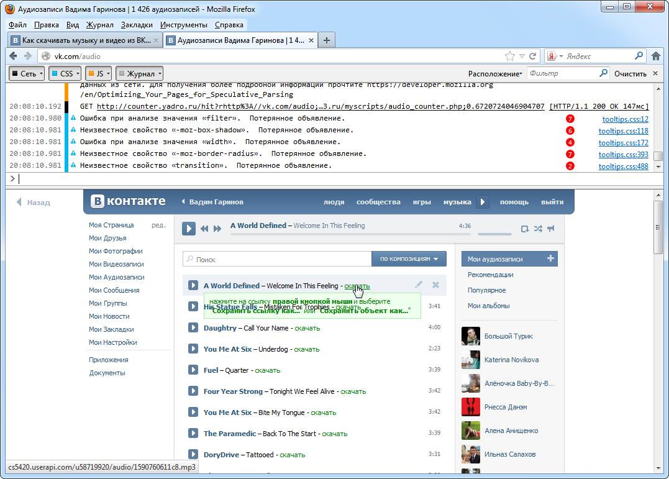Adjust the player volume slider
The image size is (669, 479).
494,234
